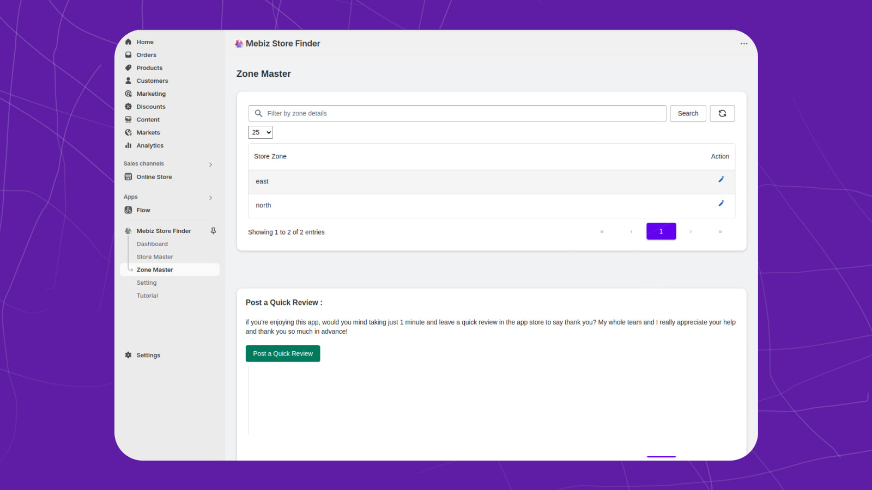872x490 pixels.
Task: Click the Markets globe icon
Action: pyautogui.click(x=128, y=132)
